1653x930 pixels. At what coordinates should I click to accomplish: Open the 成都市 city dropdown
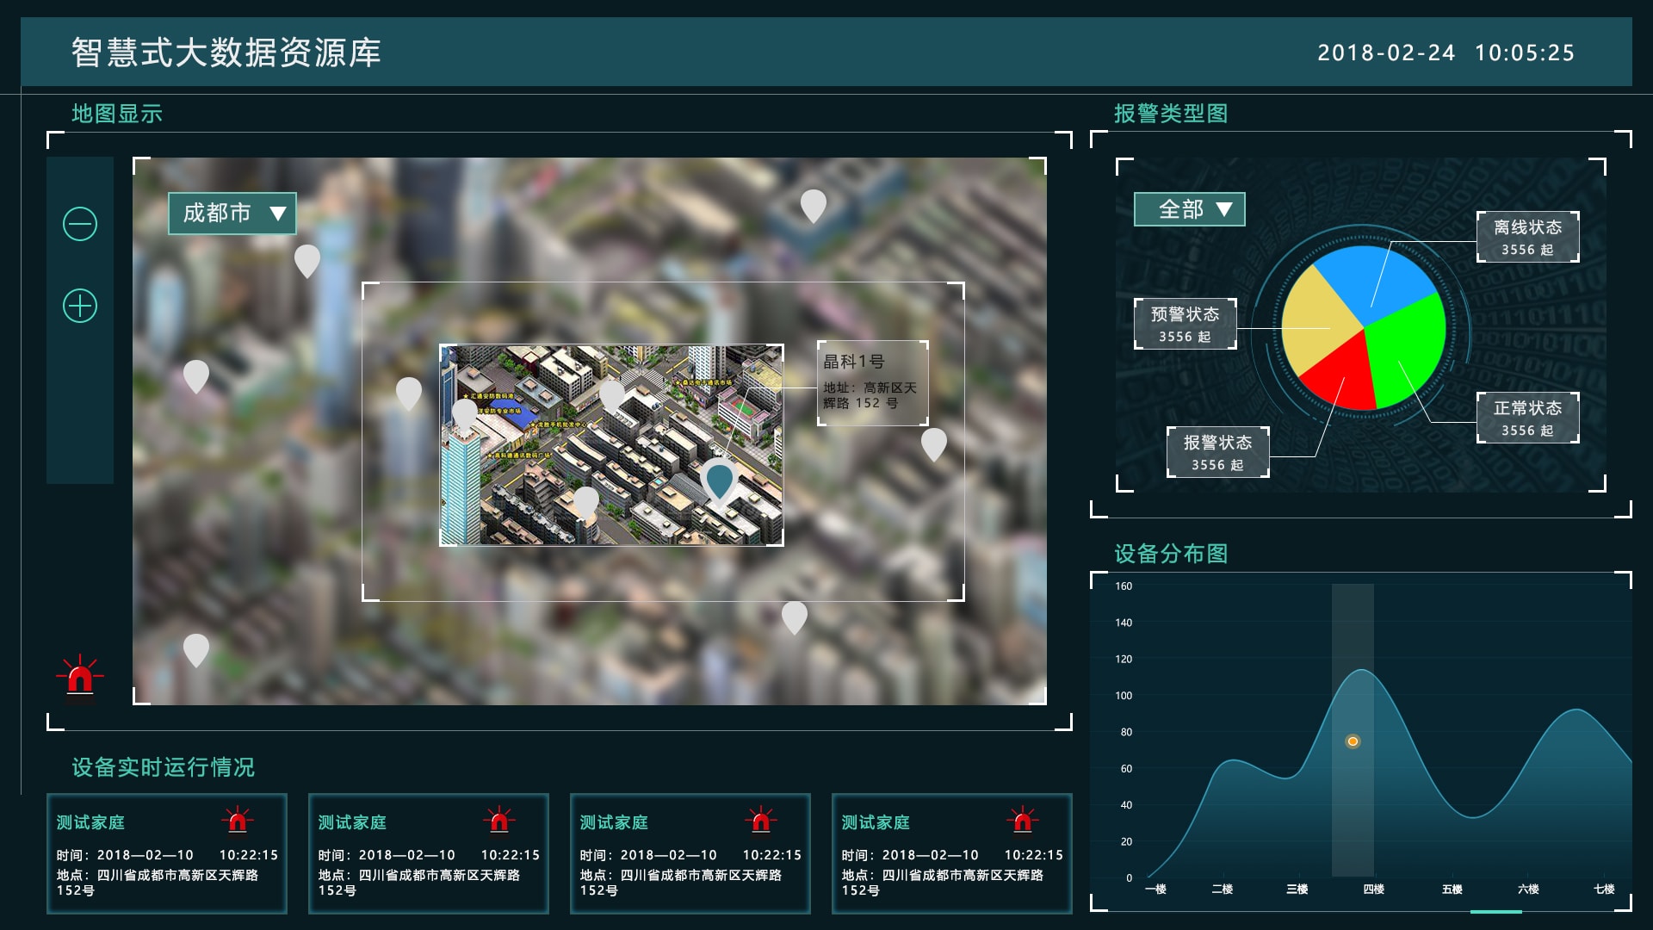232,213
